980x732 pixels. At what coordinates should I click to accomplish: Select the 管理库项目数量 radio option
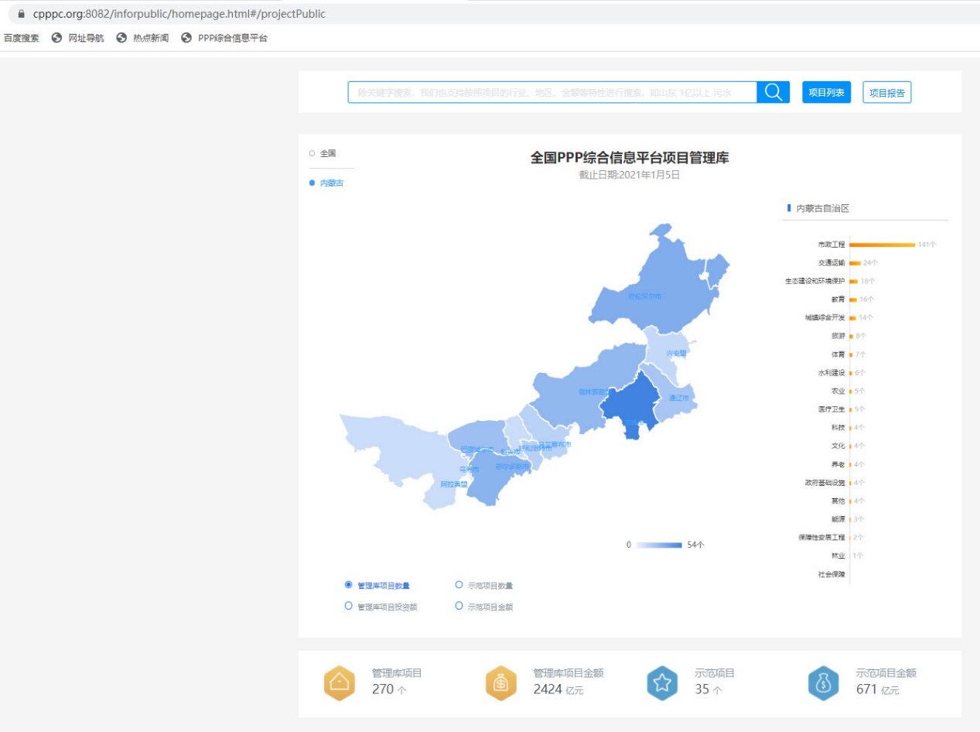click(x=349, y=585)
